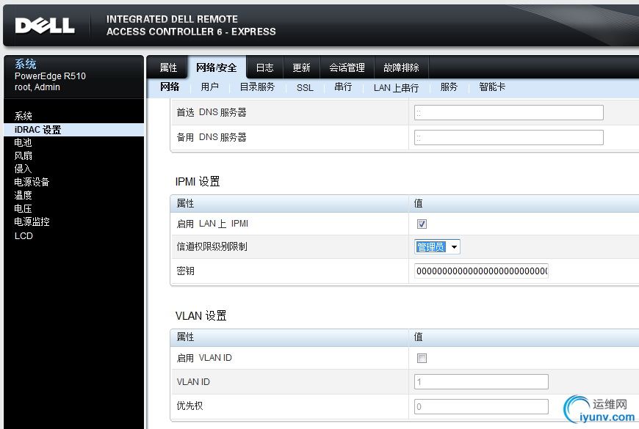Select iDRAC 设置 in the sidebar
The image size is (639, 429).
click(73, 130)
